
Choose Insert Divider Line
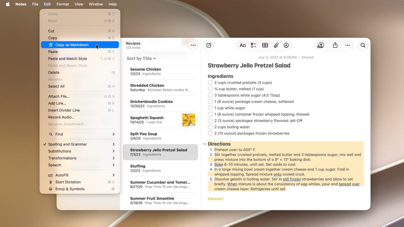[80, 110]
